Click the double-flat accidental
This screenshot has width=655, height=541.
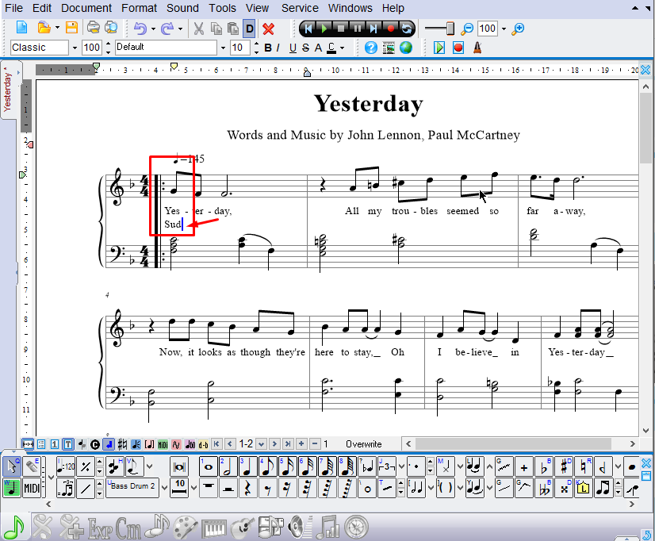pyautogui.click(x=544, y=488)
